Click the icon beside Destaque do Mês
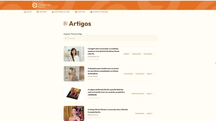 click(53, 12)
